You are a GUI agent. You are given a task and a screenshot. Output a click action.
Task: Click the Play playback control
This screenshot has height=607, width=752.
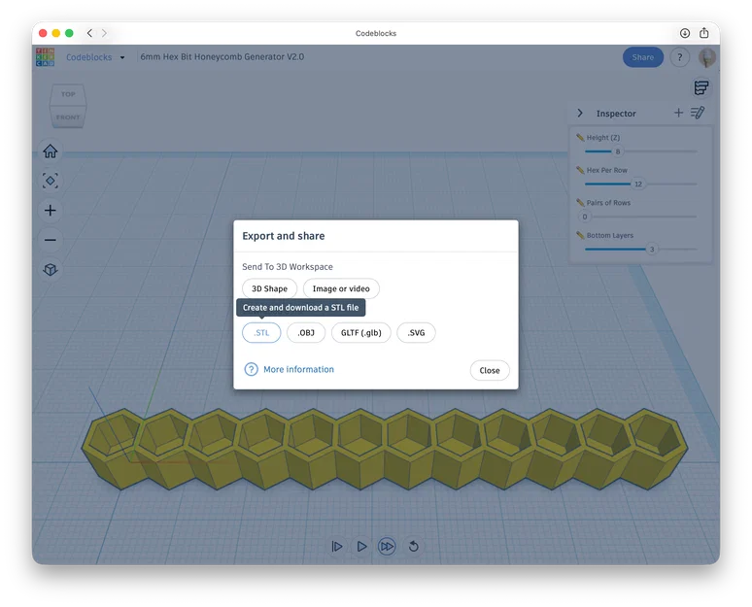pyautogui.click(x=362, y=546)
